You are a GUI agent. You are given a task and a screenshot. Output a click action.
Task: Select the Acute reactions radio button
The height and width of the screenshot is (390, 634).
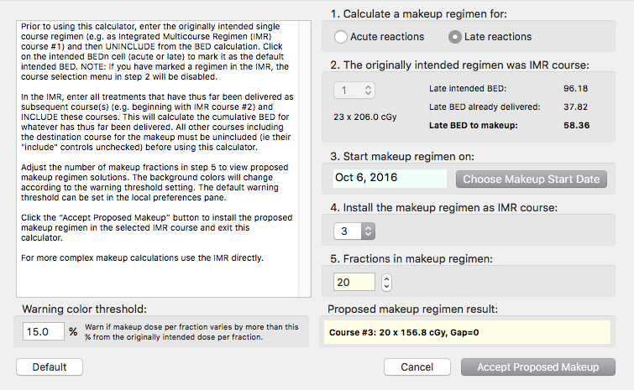coord(341,37)
